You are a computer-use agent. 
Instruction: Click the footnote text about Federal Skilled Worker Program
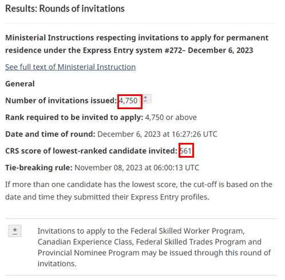(154, 247)
